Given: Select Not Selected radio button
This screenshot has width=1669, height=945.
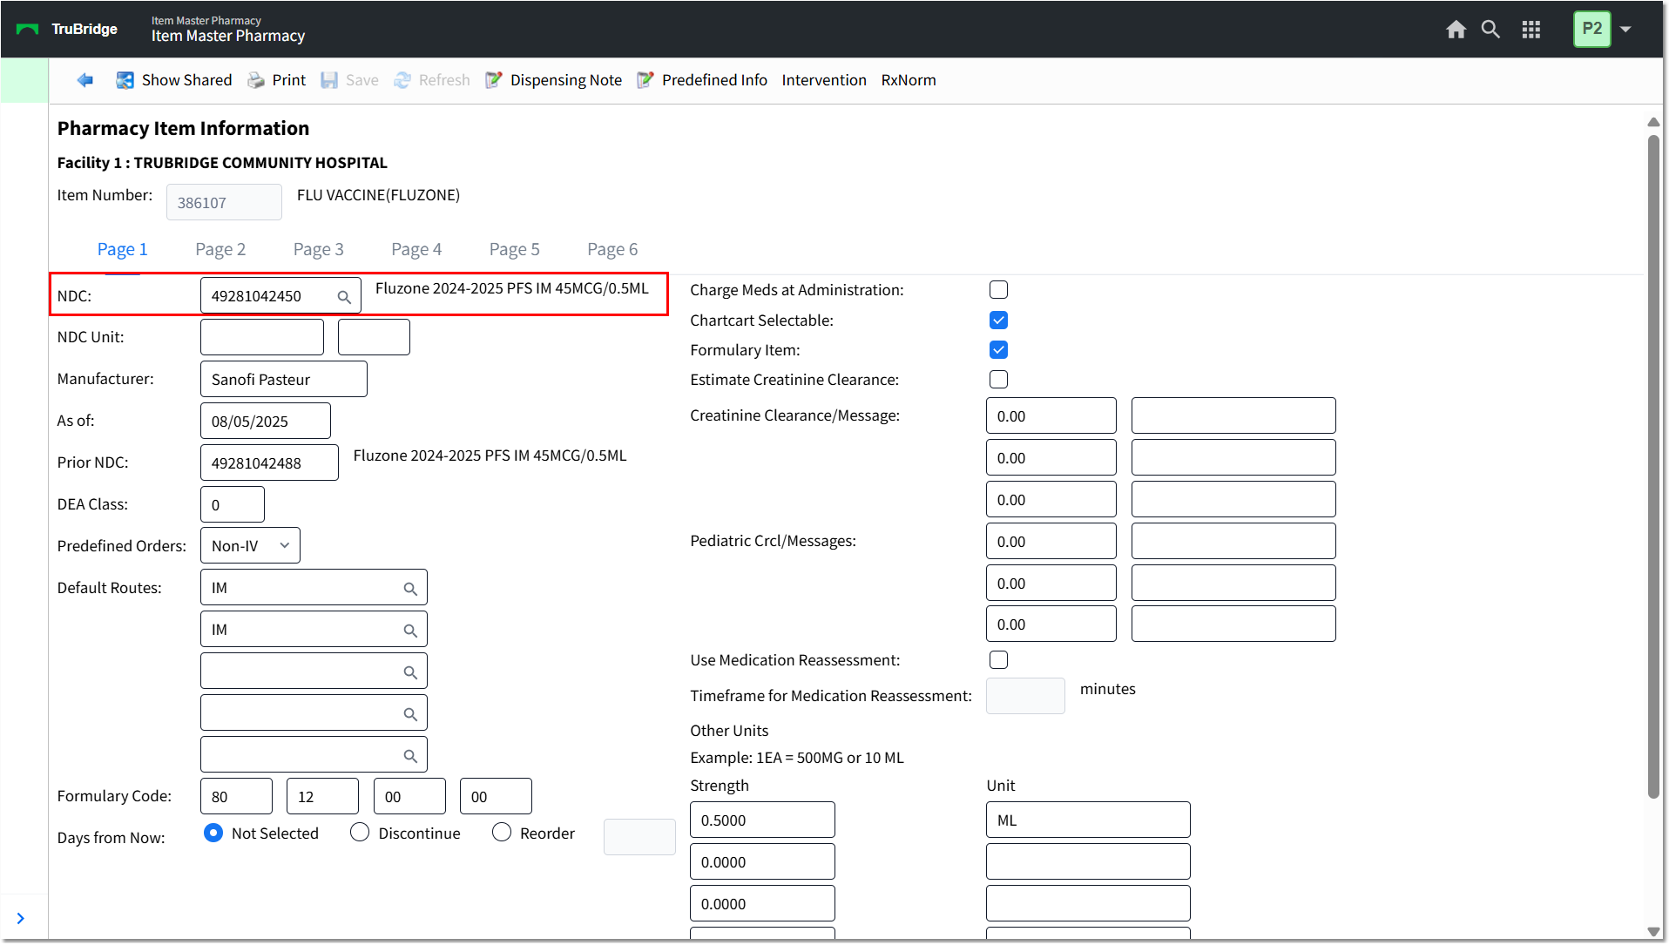Looking at the screenshot, I should (213, 834).
